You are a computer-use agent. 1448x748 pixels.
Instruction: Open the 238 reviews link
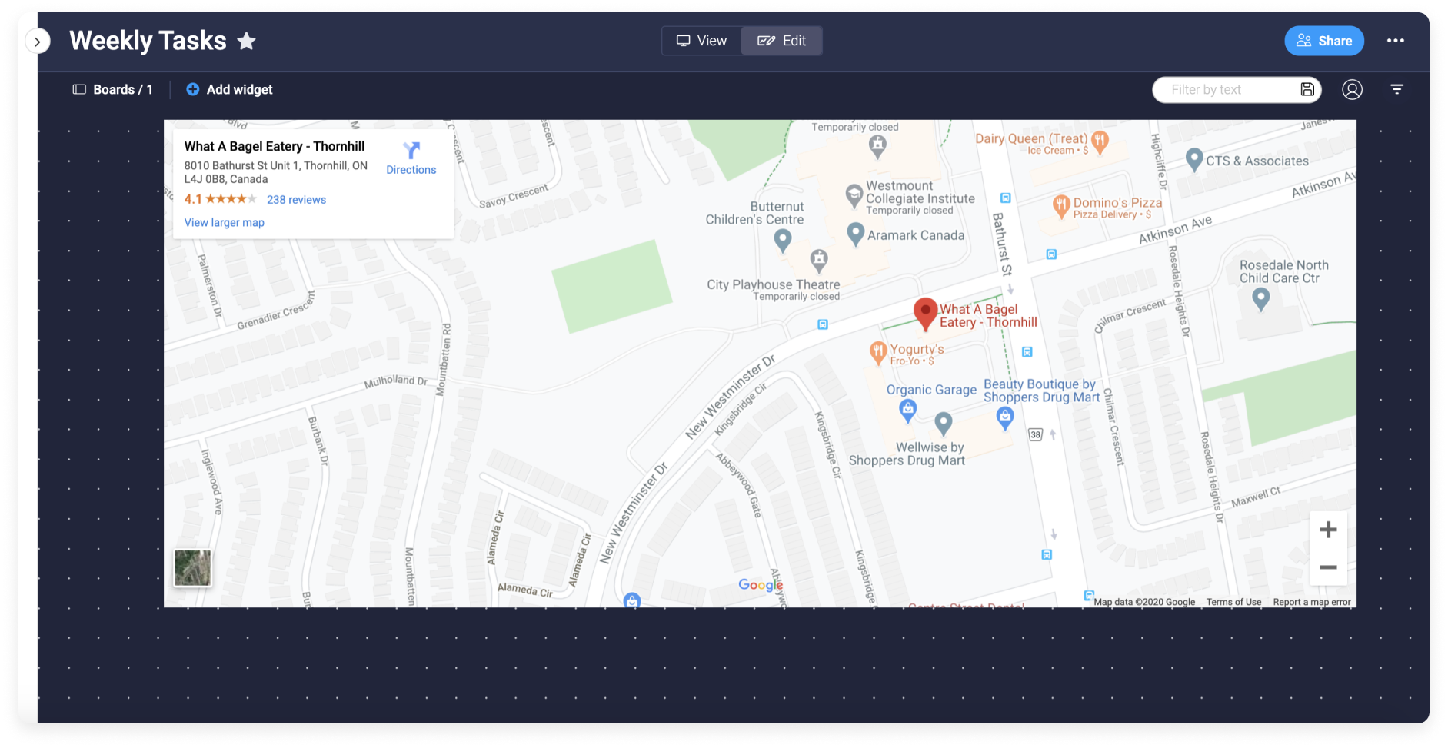(296, 200)
